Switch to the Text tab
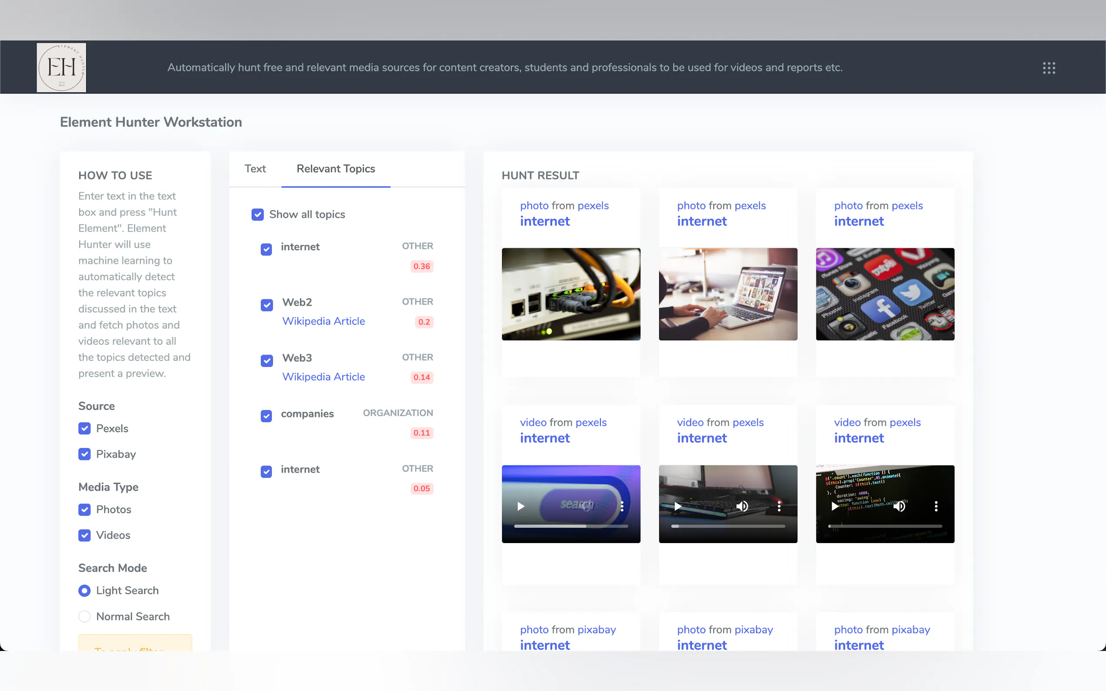Screen dimensions: 1106x691 point(255,169)
